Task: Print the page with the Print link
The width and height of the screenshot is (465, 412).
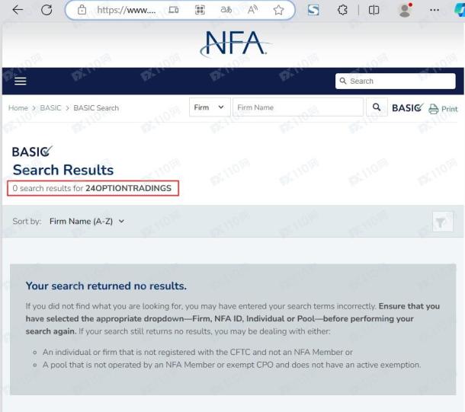Action: 443,109
